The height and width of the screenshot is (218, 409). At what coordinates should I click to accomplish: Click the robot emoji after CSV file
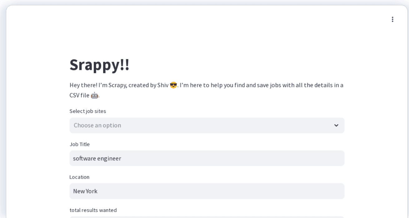94,95
